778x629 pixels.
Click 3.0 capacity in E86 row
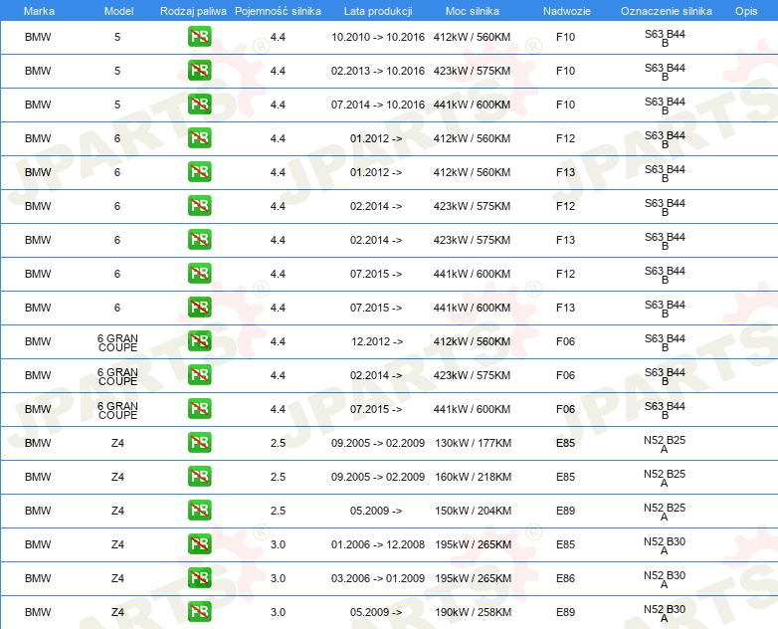[278, 578]
